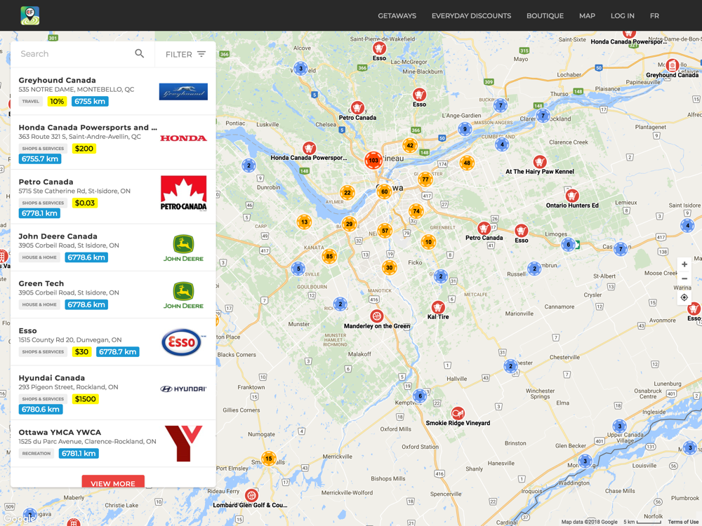Screen dimensions: 702x526
Task: Click the $200 discount badge
Action: pyautogui.click(x=84, y=149)
